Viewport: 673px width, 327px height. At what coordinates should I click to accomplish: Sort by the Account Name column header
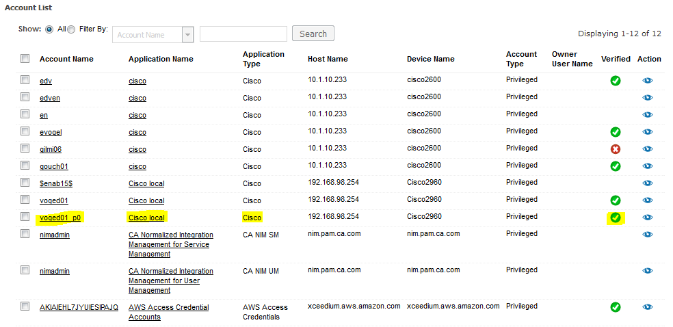point(66,60)
